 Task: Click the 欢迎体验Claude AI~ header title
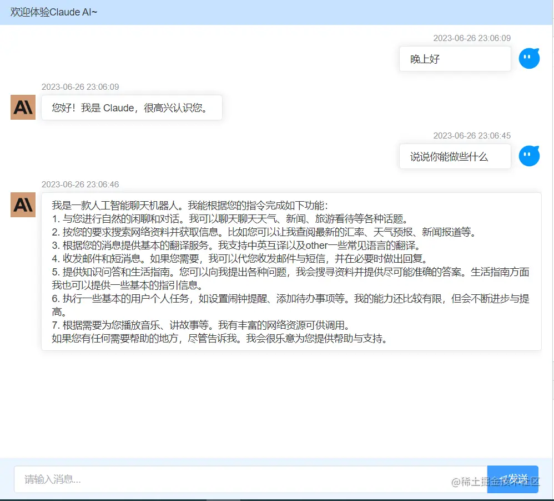pyautogui.click(x=54, y=12)
